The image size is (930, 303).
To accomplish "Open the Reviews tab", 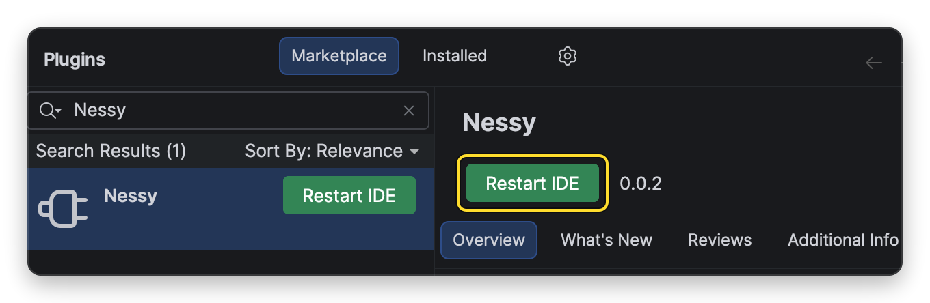I will coord(720,240).
